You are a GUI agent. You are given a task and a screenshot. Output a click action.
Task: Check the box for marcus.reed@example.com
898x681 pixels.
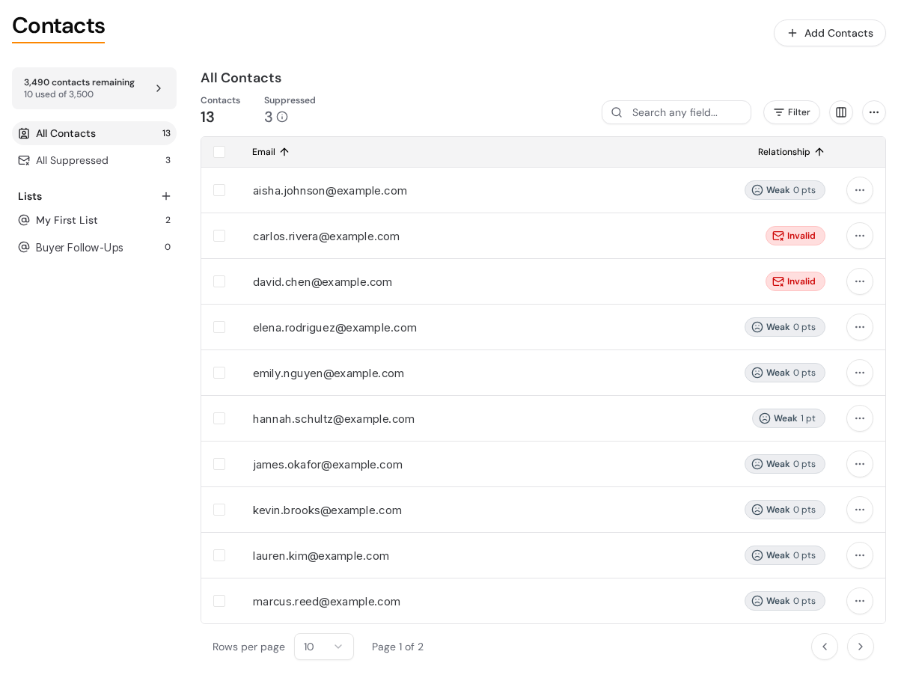coord(219,601)
